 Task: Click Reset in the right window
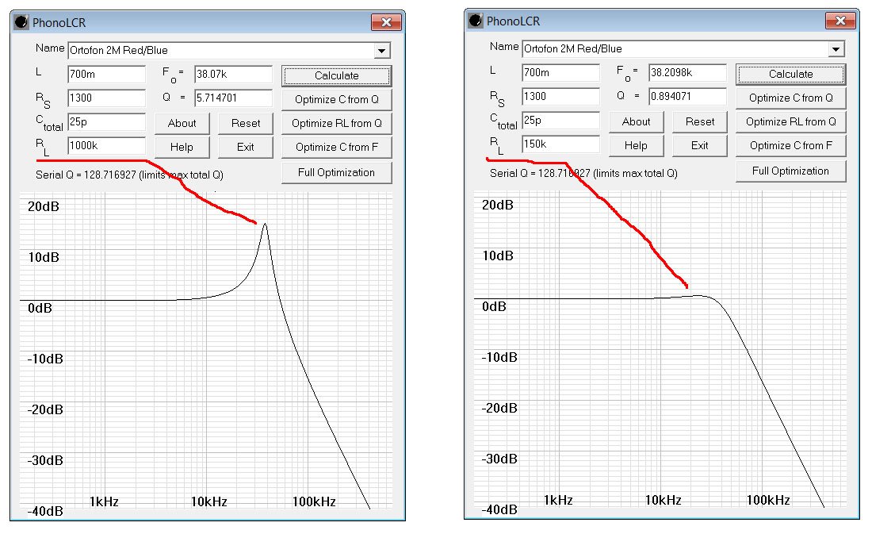(x=700, y=122)
